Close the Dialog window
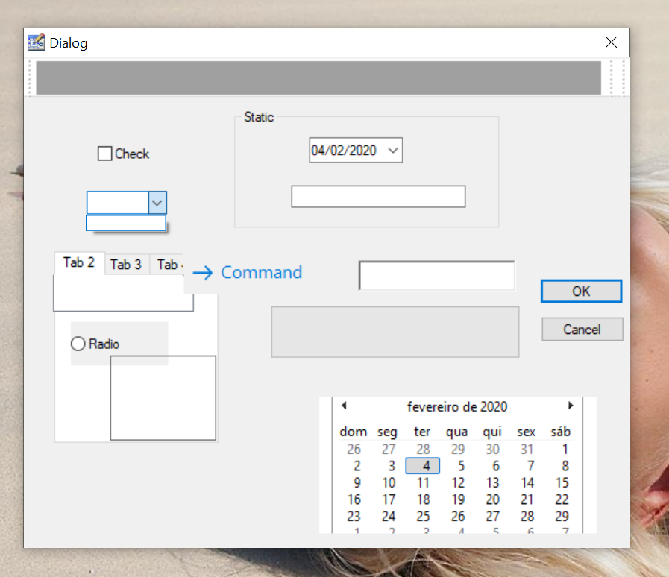This screenshot has width=669, height=577. pyautogui.click(x=611, y=42)
